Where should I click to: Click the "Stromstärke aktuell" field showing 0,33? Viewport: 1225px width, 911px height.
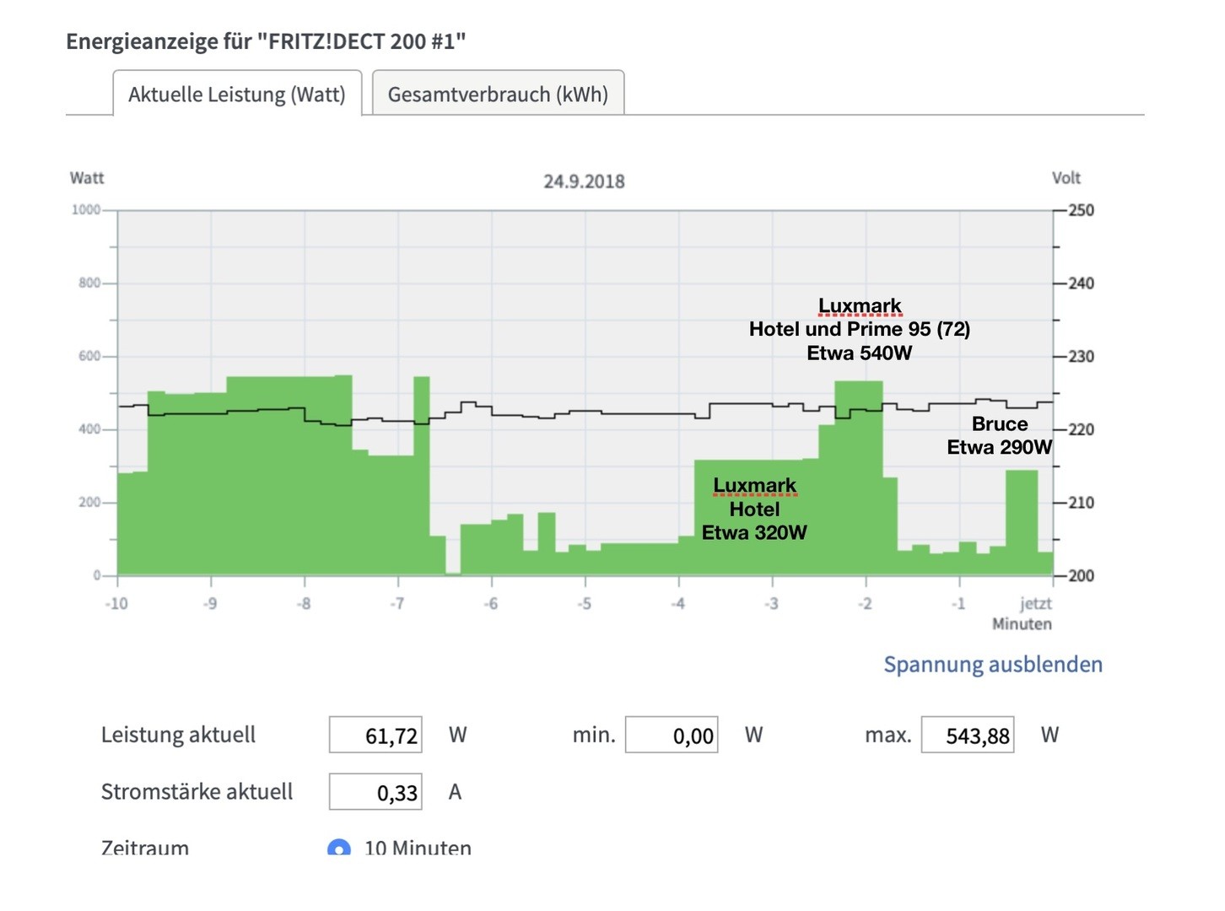tap(376, 792)
